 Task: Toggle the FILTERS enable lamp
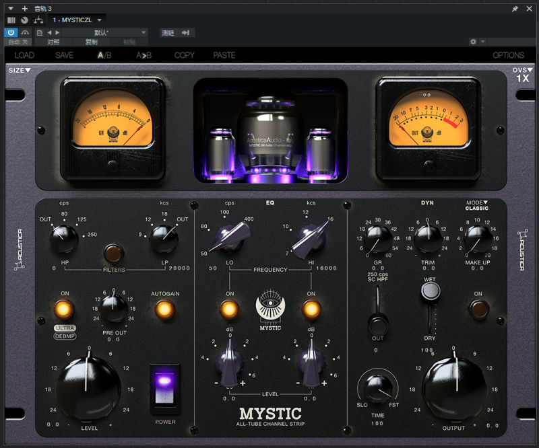[x=113, y=254]
